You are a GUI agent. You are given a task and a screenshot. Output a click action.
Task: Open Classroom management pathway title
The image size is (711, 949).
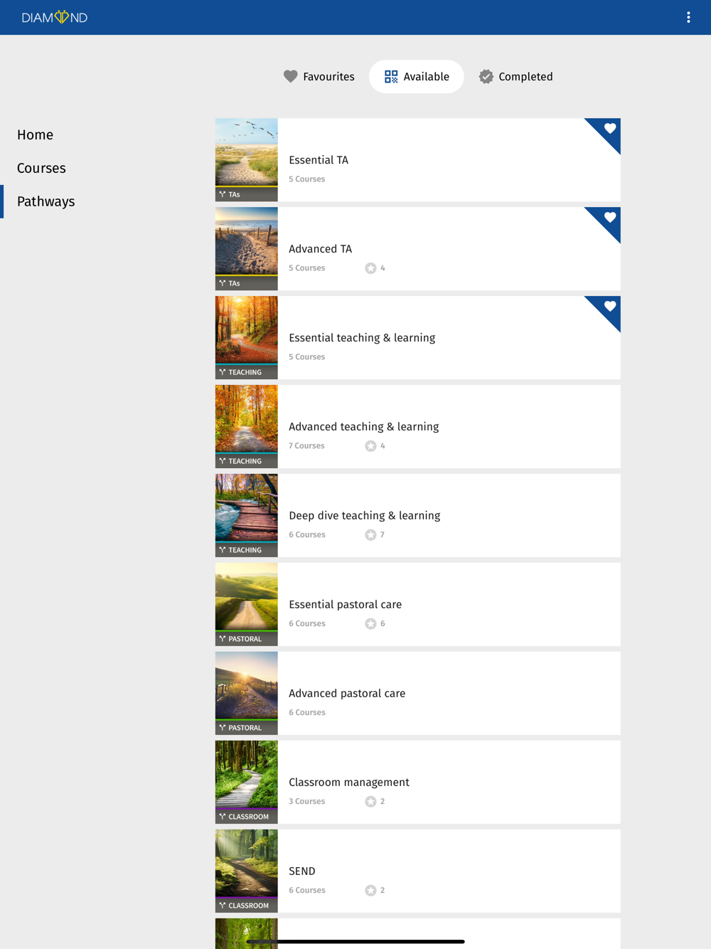click(x=349, y=783)
